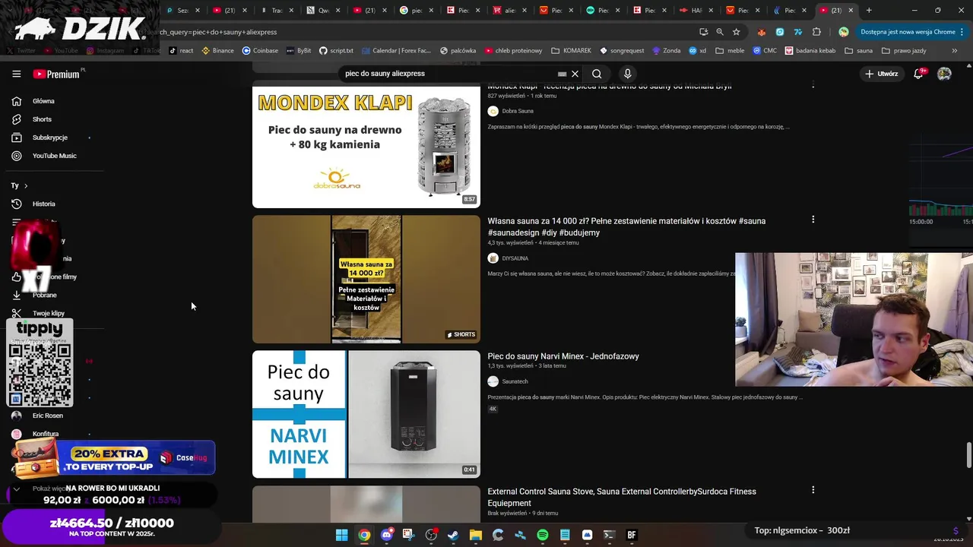Open options menu for Mondex Klapi video
The image size is (973, 547).
(813, 85)
